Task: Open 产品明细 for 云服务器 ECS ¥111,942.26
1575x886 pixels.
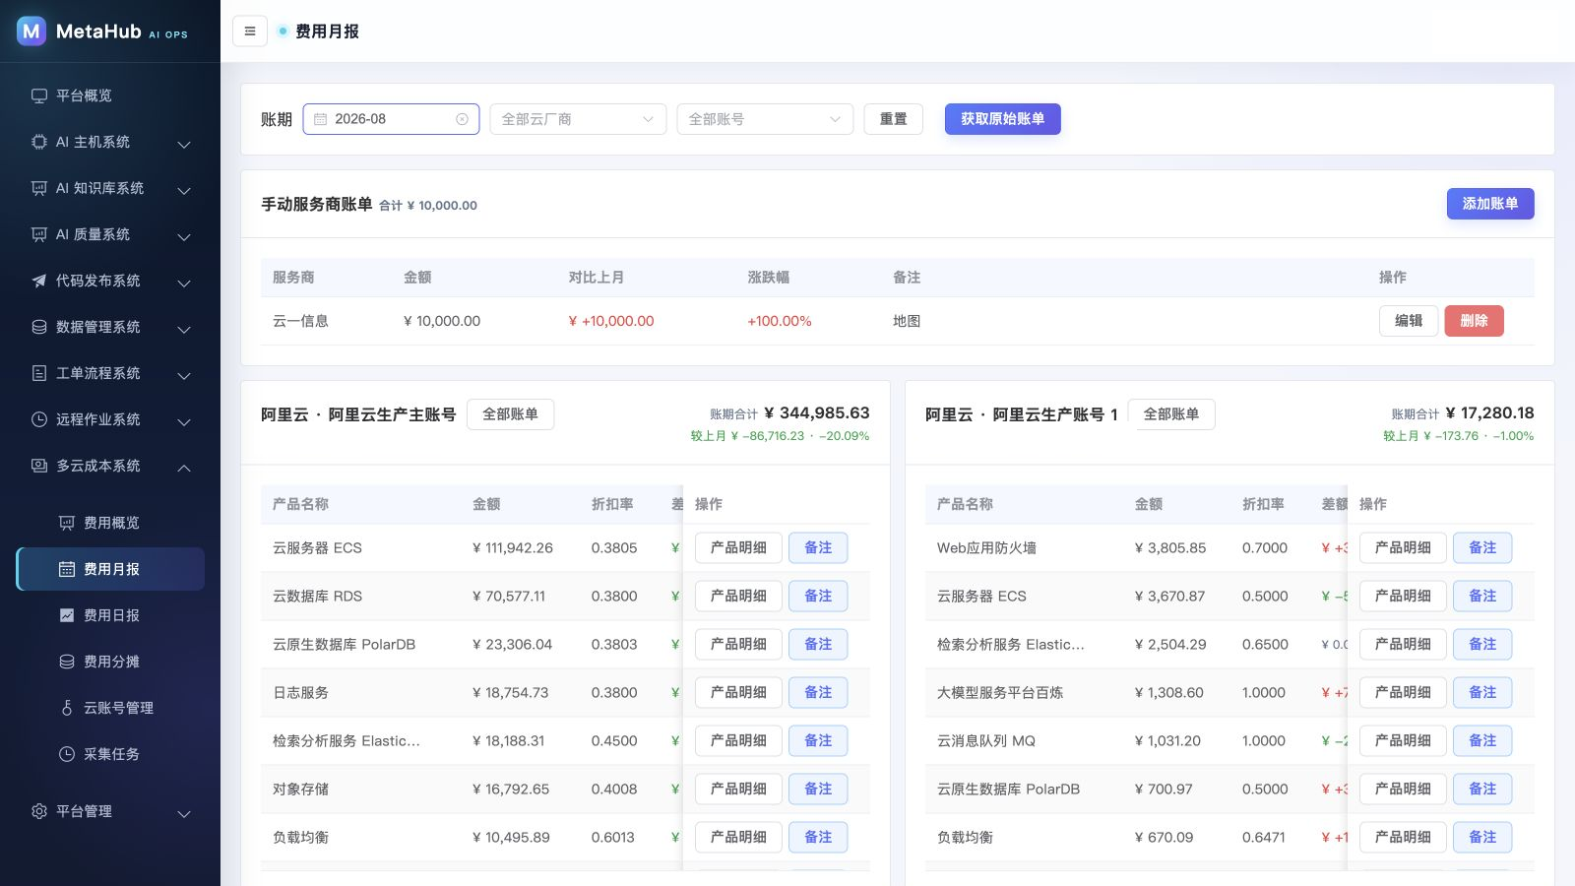Action: pos(738,547)
